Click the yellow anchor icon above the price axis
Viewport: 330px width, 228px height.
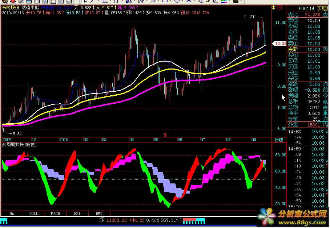tap(273, 8)
